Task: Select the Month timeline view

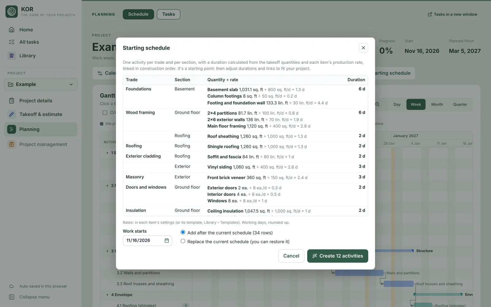Action: pos(437,104)
